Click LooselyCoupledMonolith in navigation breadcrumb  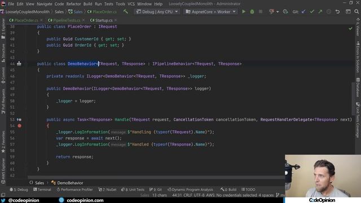[27, 11]
